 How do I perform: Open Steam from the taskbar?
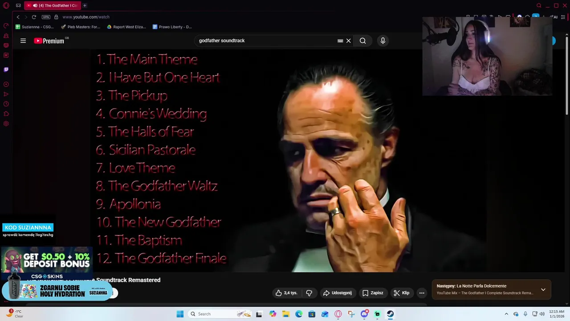coord(390,314)
